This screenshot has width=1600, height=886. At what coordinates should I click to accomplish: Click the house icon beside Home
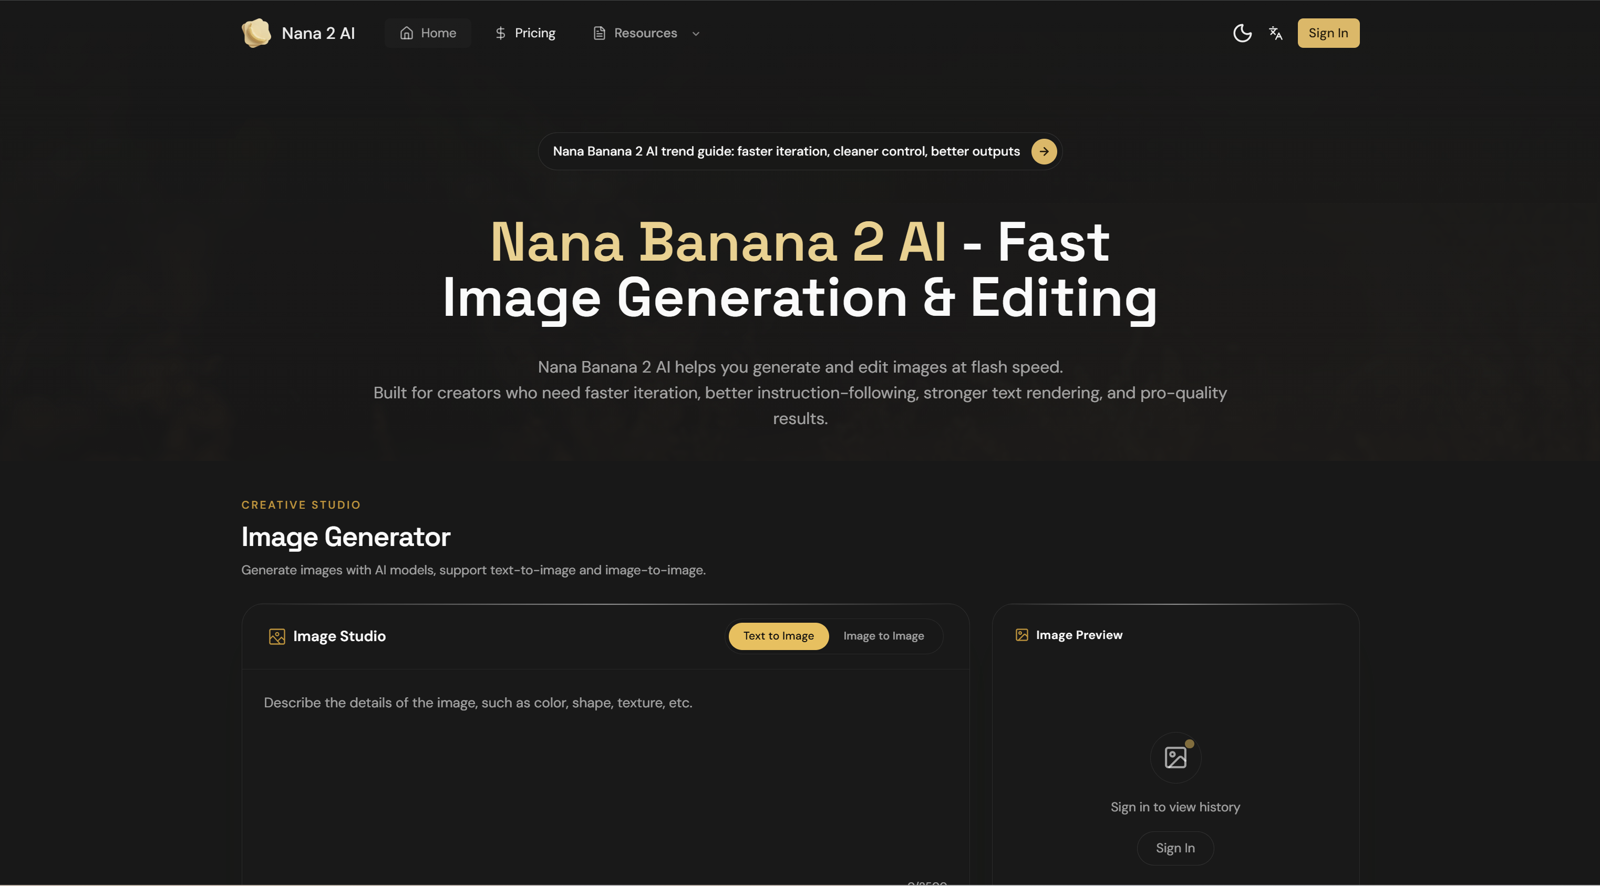(x=406, y=33)
